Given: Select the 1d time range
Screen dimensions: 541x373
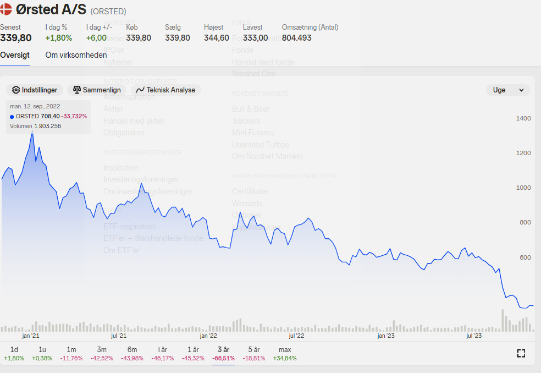Looking at the screenshot, I should [x=14, y=354].
